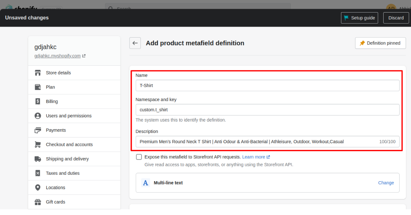This screenshot has height=215, width=411.
Task: Click the Checkout cart icon
Action: point(38,144)
